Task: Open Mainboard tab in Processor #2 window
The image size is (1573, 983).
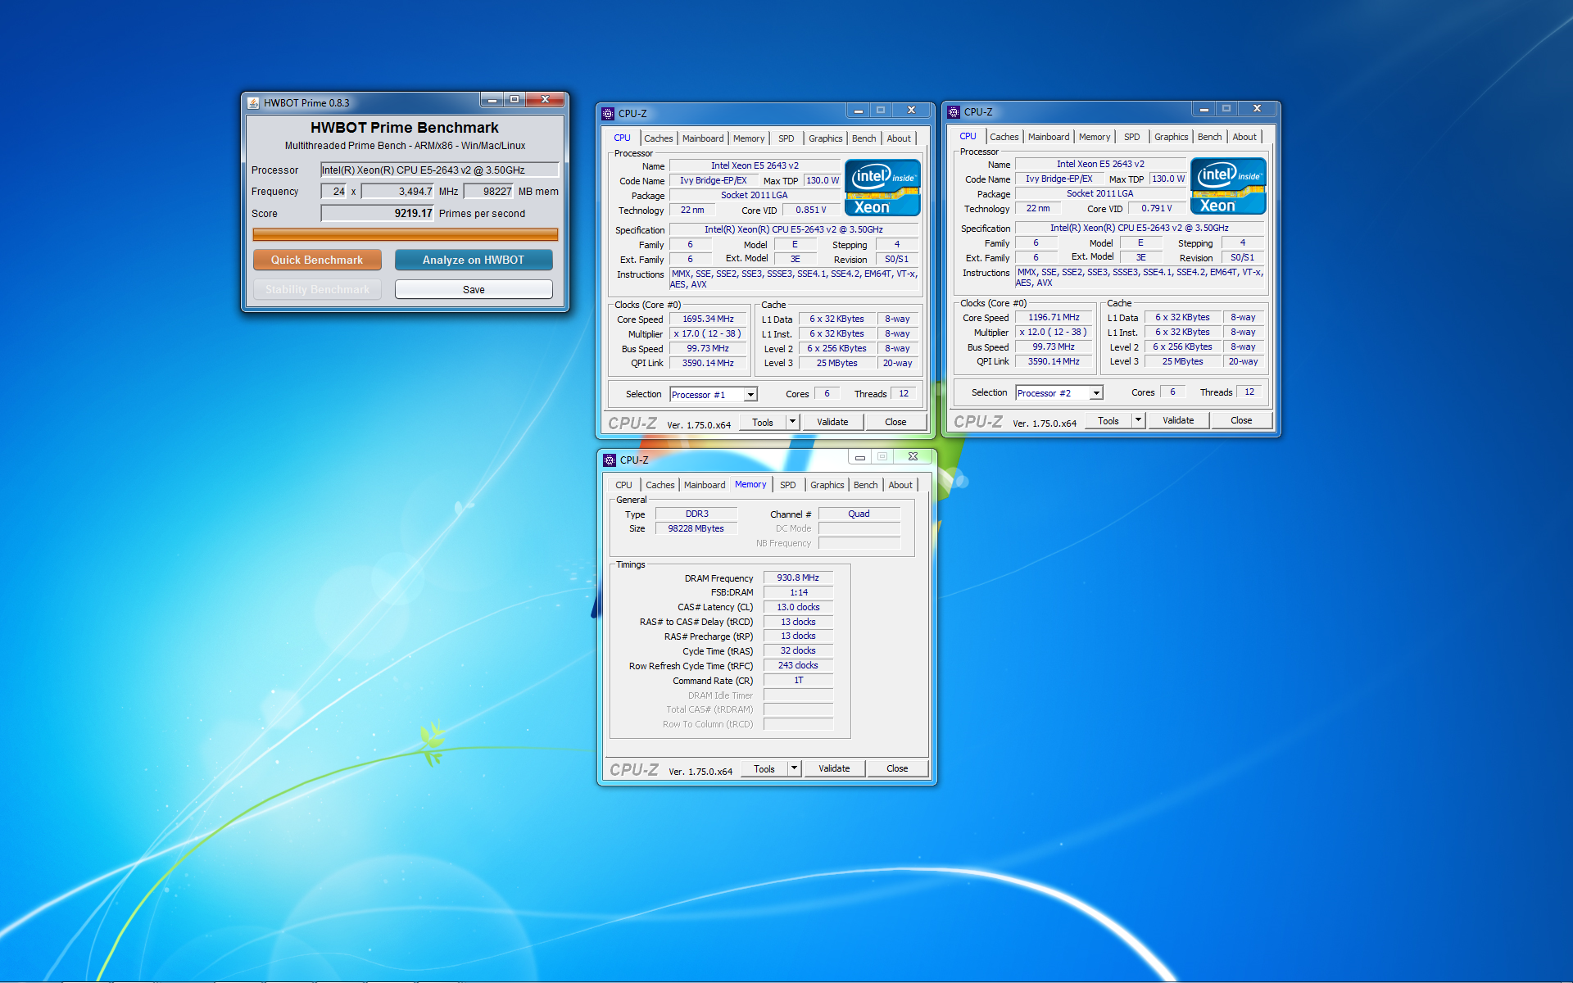Action: (1049, 137)
